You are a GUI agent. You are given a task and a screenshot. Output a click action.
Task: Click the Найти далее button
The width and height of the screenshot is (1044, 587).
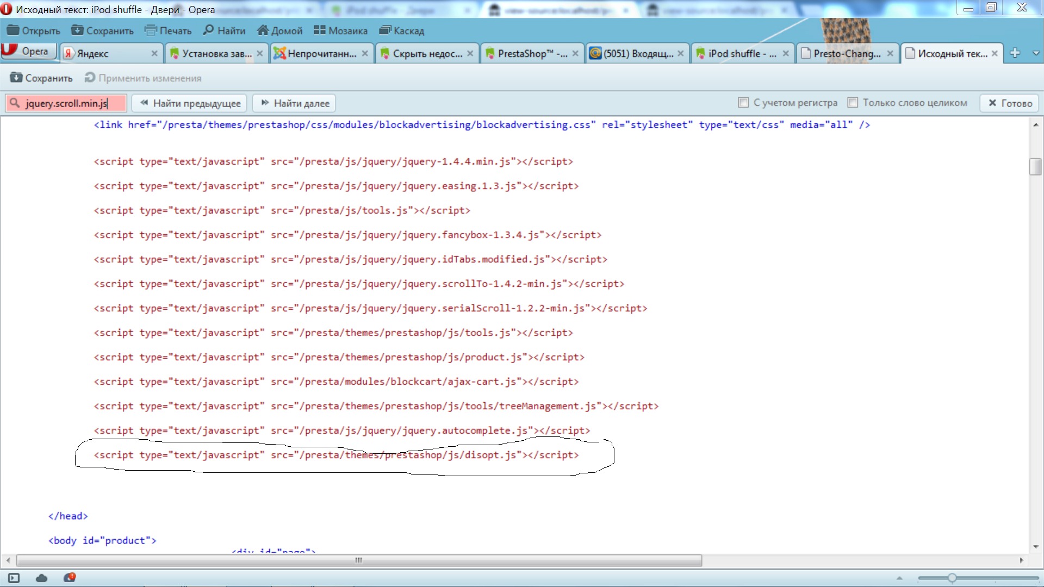(294, 103)
